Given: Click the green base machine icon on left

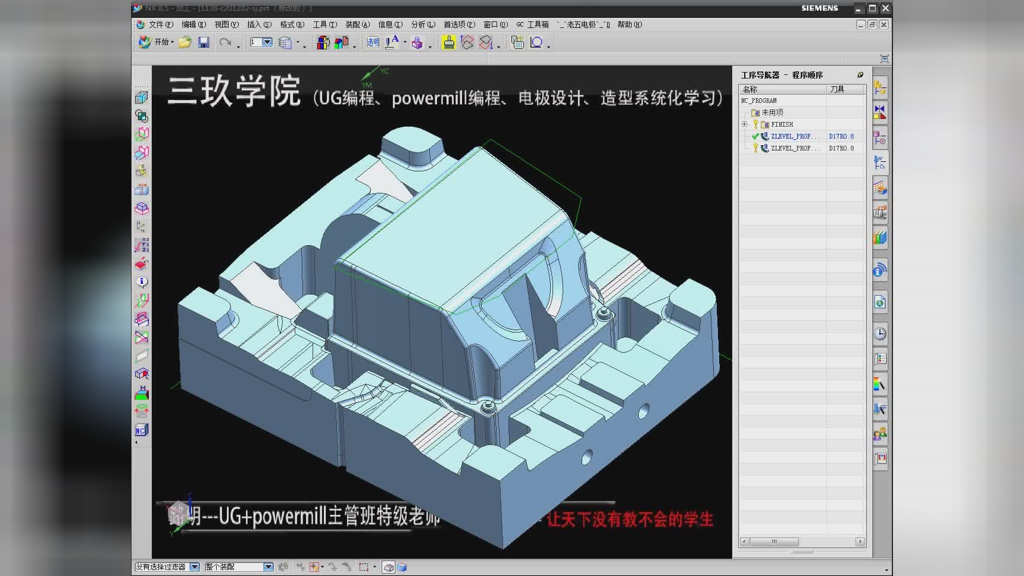Looking at the screenshot, I should pos(141,393).
